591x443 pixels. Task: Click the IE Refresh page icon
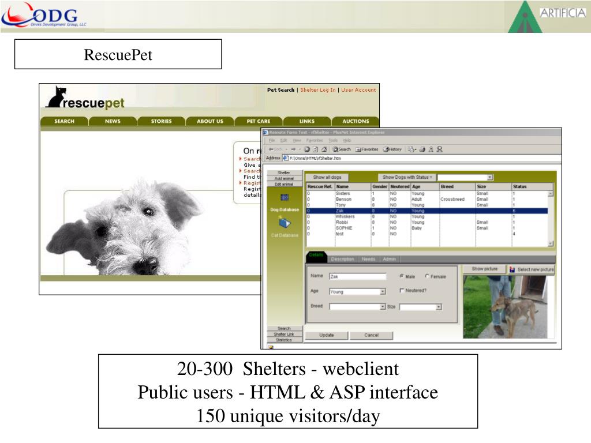point(316,149)
